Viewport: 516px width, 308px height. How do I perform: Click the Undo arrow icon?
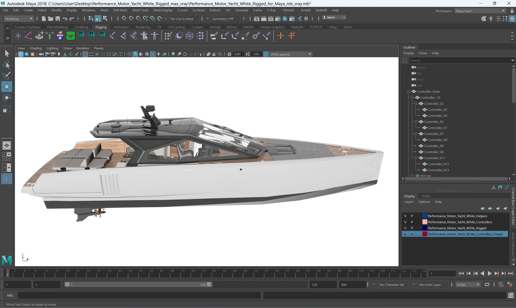tap(65, 19)
